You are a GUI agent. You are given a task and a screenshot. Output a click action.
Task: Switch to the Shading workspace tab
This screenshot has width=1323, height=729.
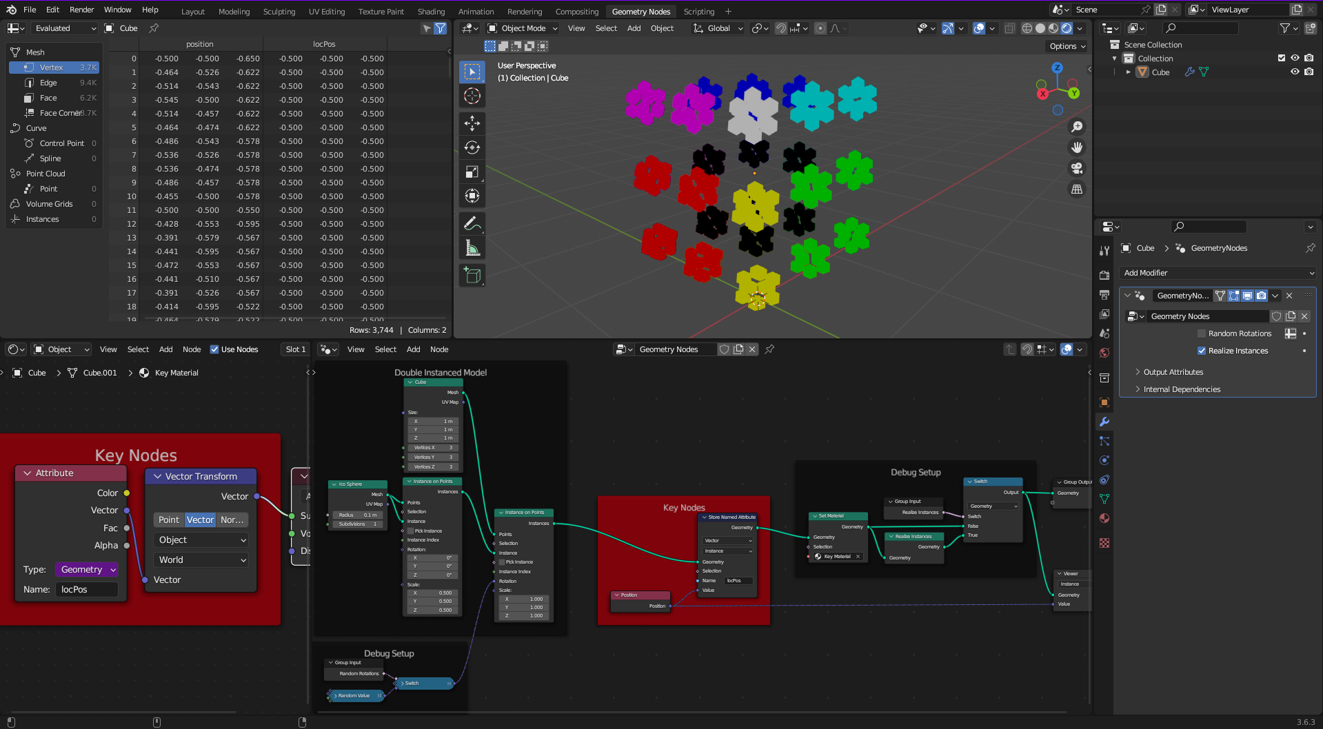(x=431, y=12)
